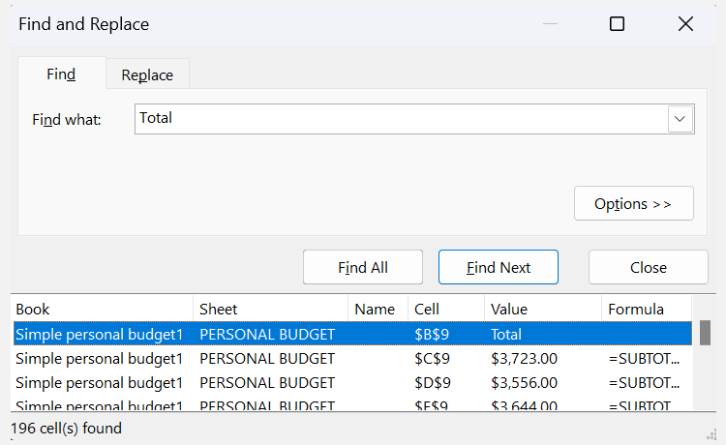Click the Name column header

coord(377,310)
